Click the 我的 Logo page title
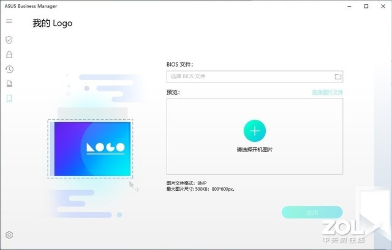This screenshot has width=392, height=250. [53, 23]
